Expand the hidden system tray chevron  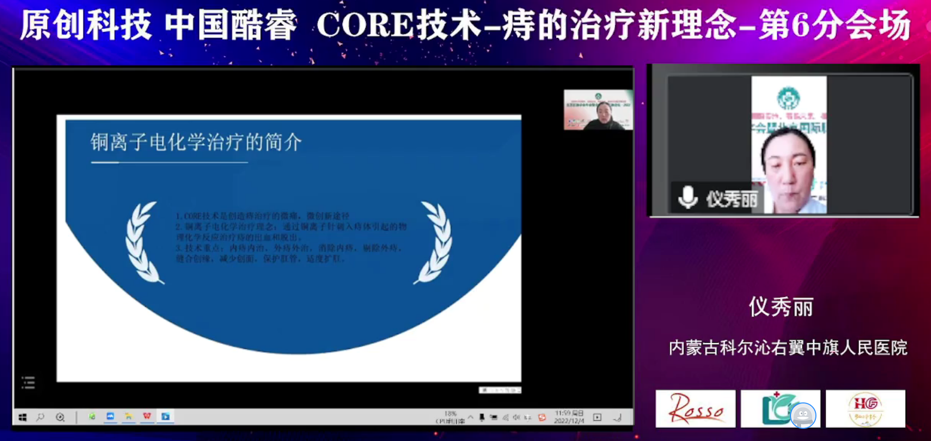click(x=471, y=417)
